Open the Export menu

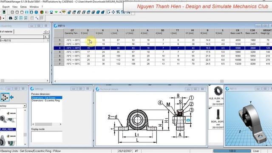(6, 7)
